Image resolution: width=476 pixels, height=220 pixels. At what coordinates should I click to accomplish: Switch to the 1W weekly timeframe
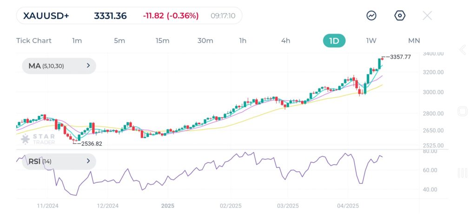371,40
